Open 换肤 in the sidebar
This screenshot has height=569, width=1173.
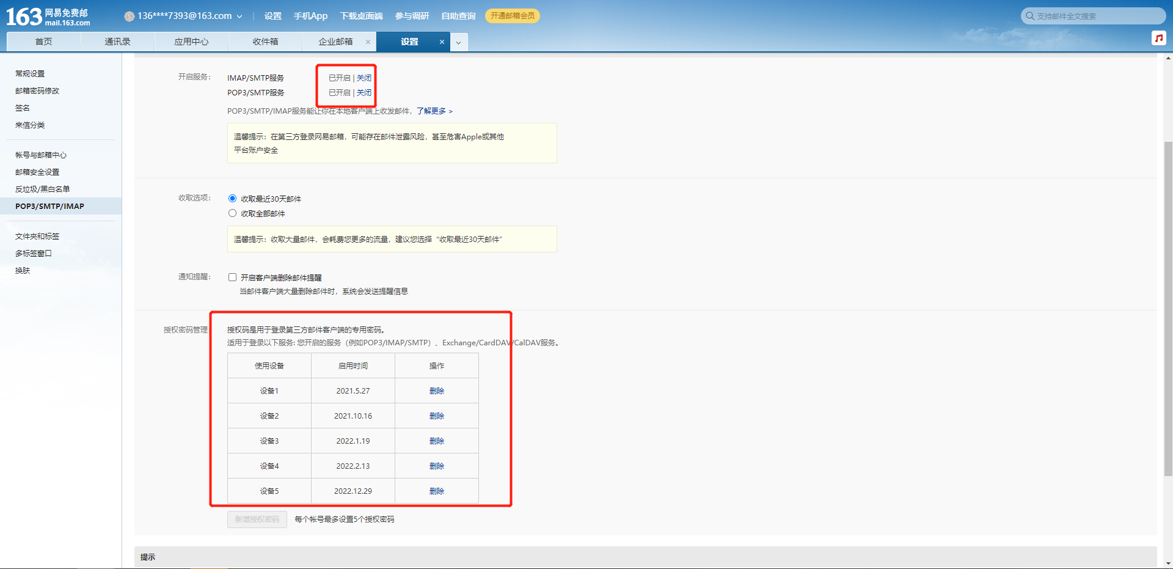point(23,270)
